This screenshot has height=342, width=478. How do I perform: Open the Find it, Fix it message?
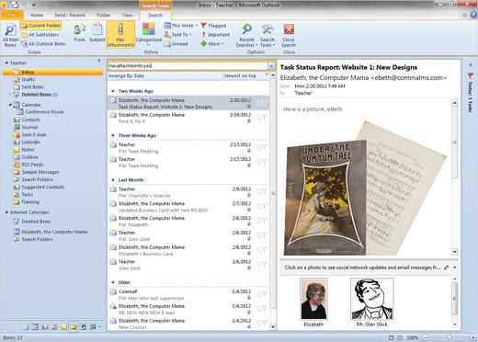[x=188, y=118]
